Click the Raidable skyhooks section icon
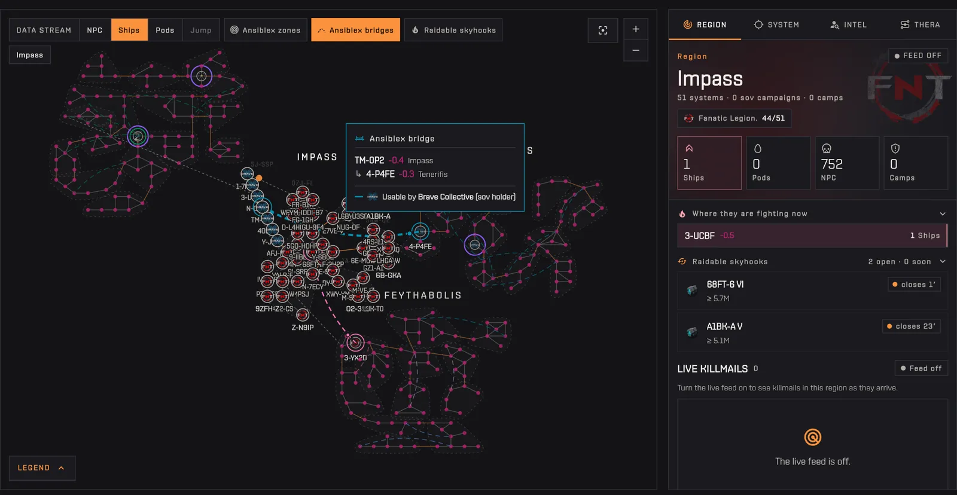Screen dimensions: 957x495 click(682, 262)
